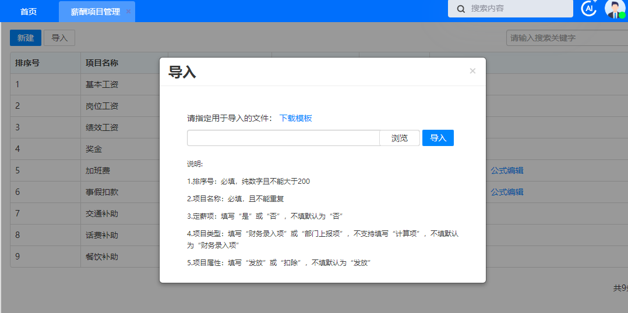Open 公式编辑 for the 事假扣款 row
Viewport: 628px width, 313px height.
pos(507,192)
